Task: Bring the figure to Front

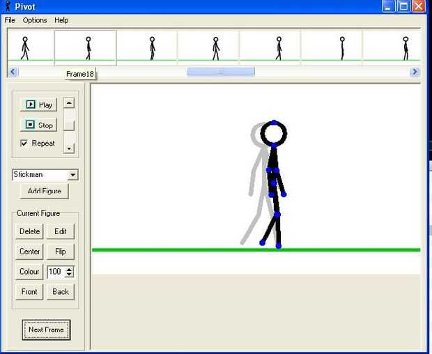Action: (x=29, y=292)
